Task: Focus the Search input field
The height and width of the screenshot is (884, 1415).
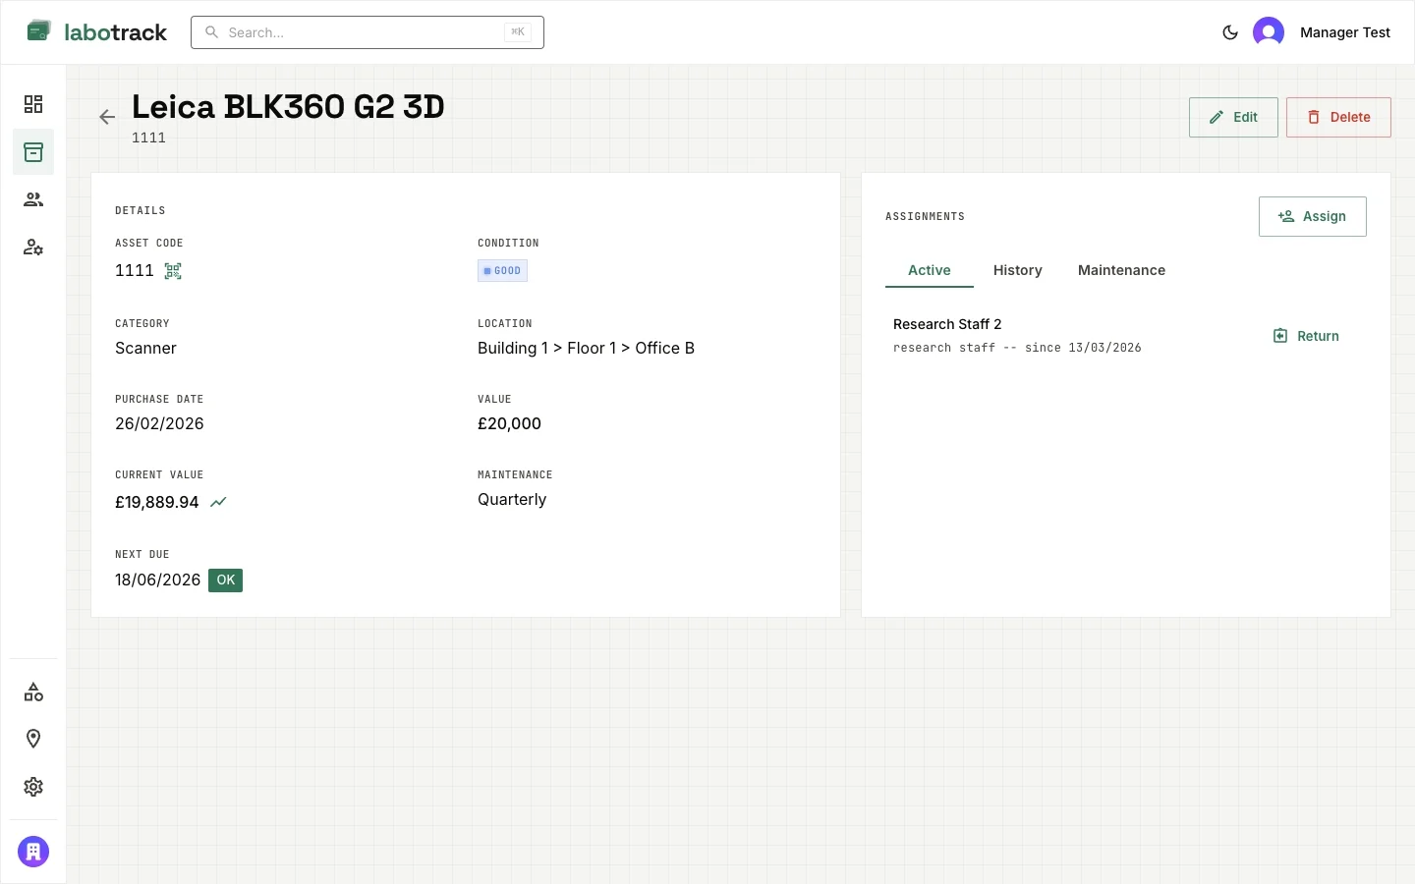Action: coord(368,32)
